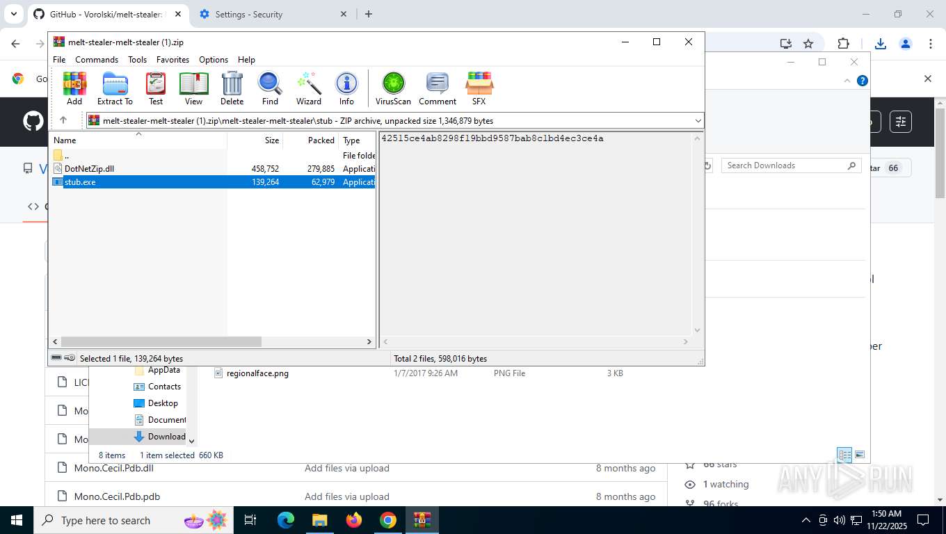Click the GitHub logo

(x=33, y=122)
